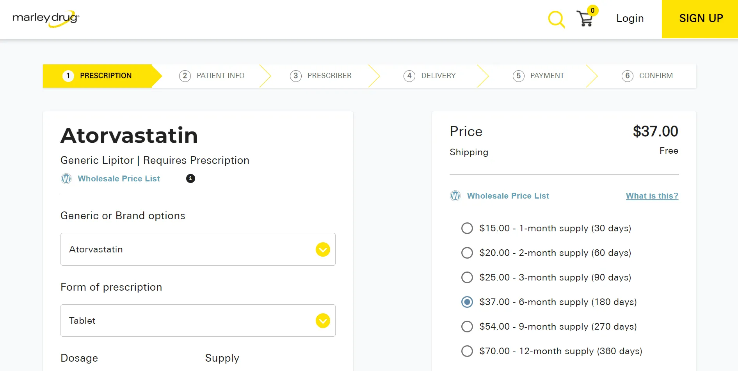This screenshot has width=738, height=371.
Task: Click the info icon beside Wholesale Price List
Action: point(190,179)
